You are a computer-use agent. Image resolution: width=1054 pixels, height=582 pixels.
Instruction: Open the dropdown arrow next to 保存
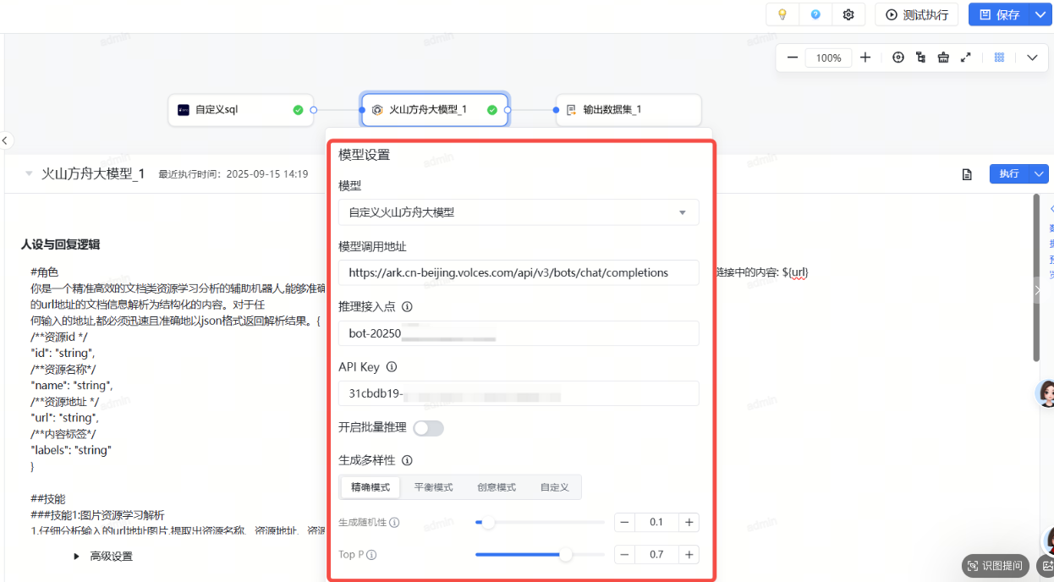[1040, 14]
